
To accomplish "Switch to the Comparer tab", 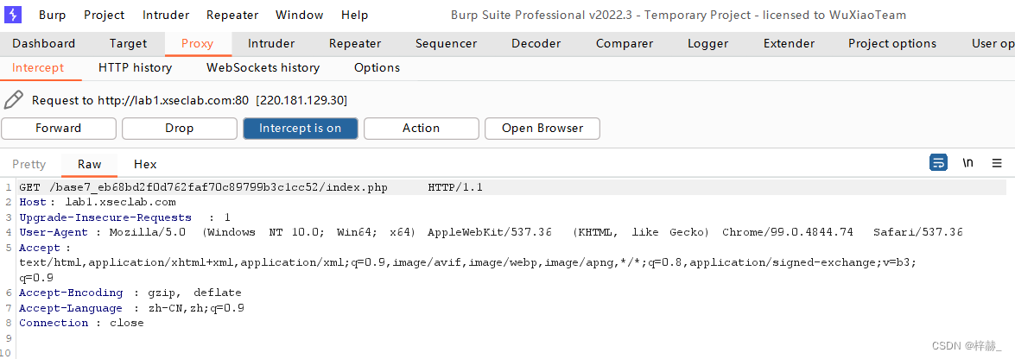I will coord(625,43).
